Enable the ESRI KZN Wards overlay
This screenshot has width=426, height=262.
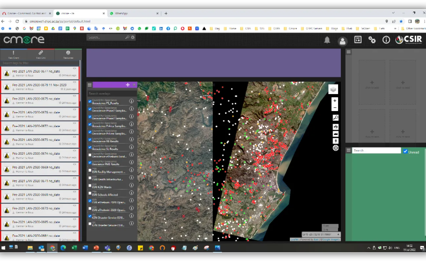(x=90, y=186)
